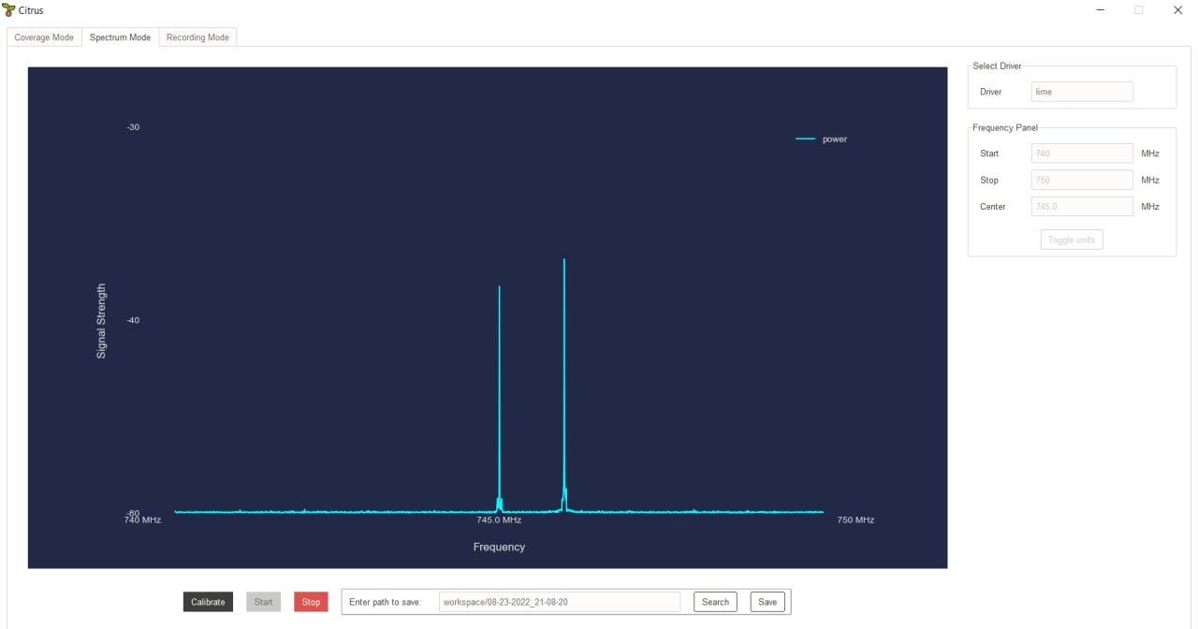Viewport: 1198px width, 629px height.
Task: Click the Toggle units button
Action: coord(1072,240)
